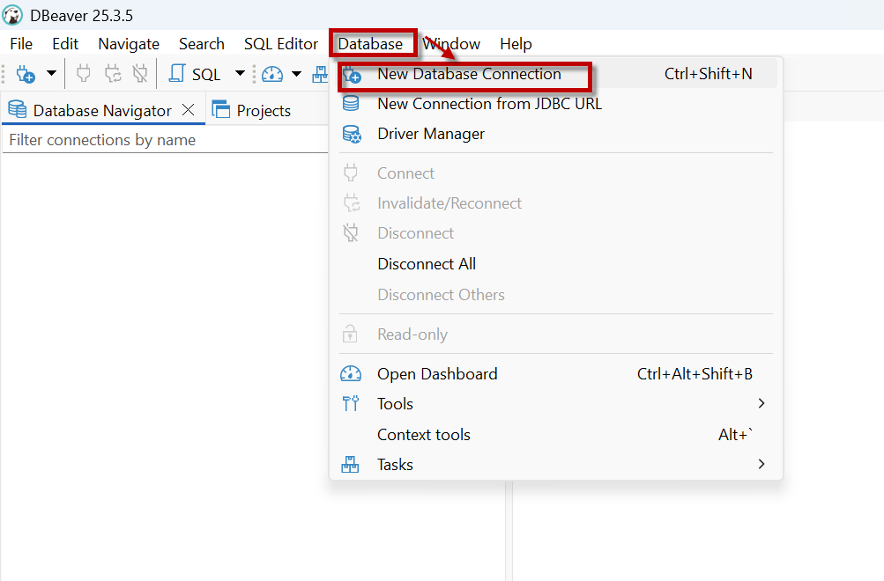Click the Reconnect icon in toolbar
This screenshot has width=884, height=581.
[x=112, y=75]
